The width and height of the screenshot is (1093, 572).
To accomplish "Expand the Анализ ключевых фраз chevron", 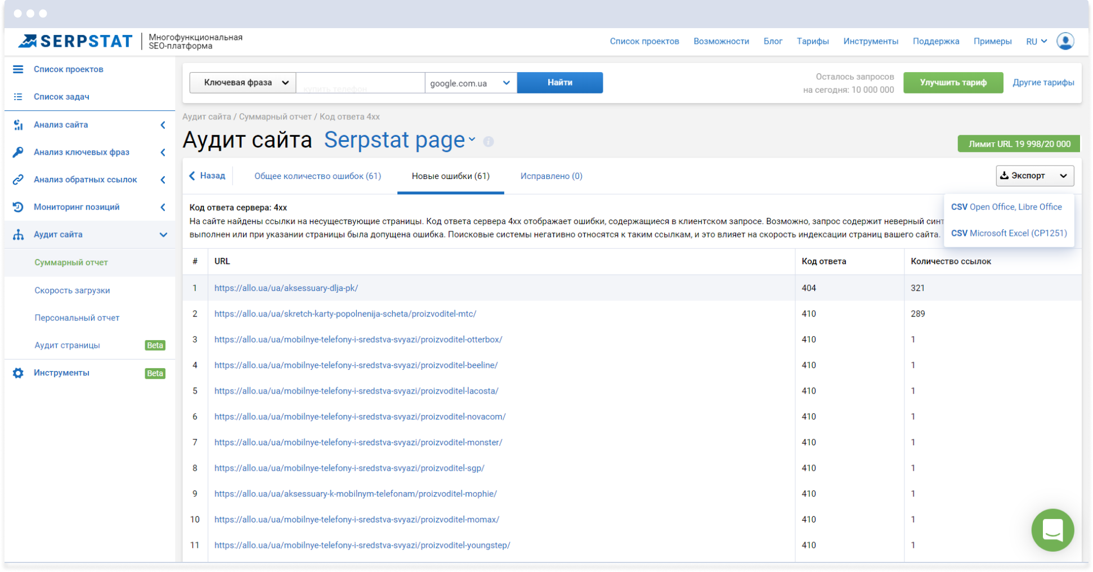I will pos(163,153).
